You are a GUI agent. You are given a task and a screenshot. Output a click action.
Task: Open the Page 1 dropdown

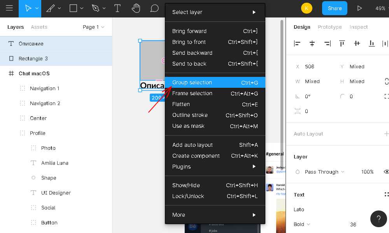pos(93,27)
